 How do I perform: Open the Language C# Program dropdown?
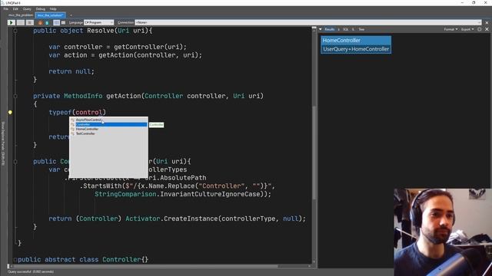point(98,22)
